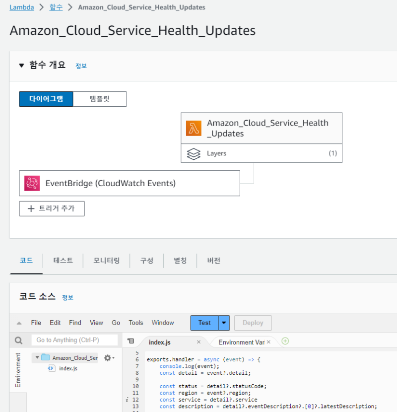Open the Tools menu in editor
397x412 pixels.
point(135,323)
